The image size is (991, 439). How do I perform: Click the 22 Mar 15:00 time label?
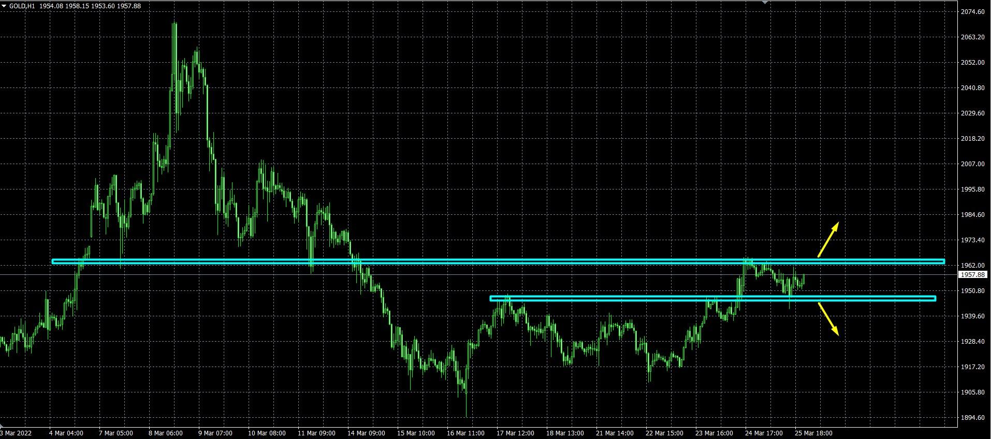click(664, 433)
